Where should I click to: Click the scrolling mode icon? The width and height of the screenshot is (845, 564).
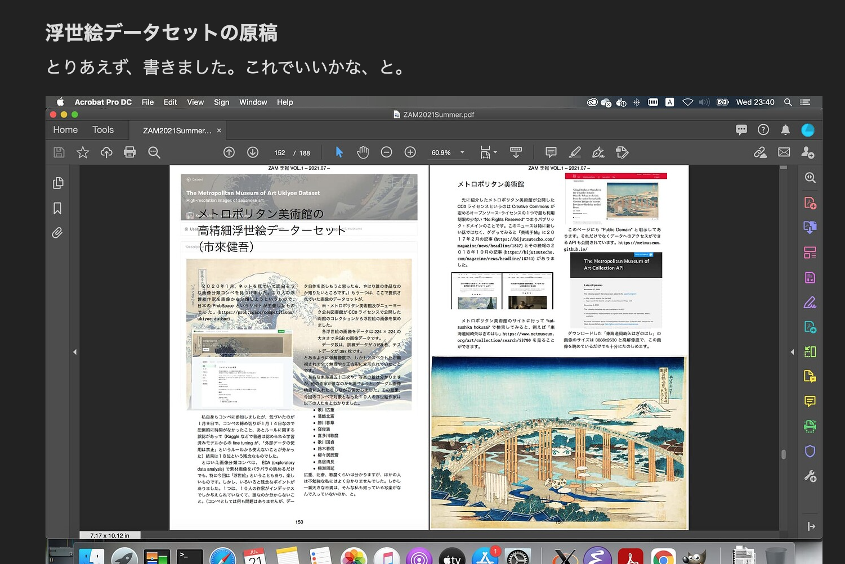516,152
